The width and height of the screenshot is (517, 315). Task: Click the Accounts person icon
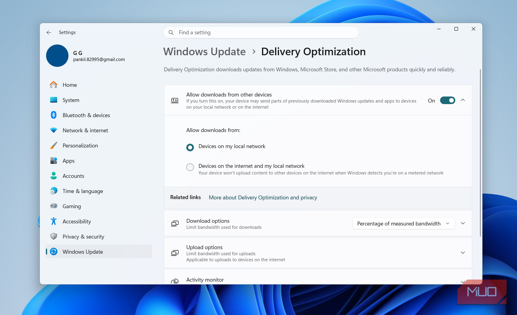pos(53,176)
